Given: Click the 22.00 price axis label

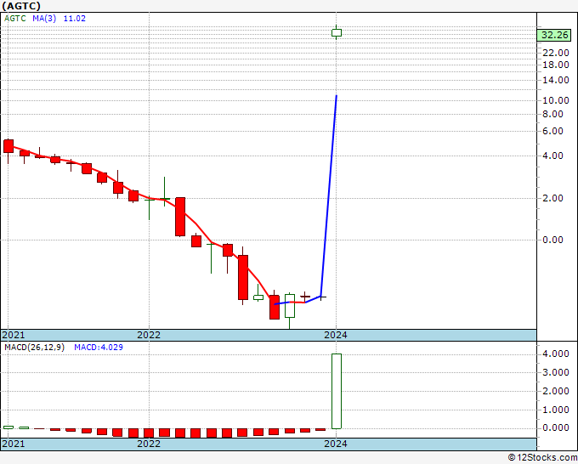Looking at the screenshot, I should tap(556, 53).
